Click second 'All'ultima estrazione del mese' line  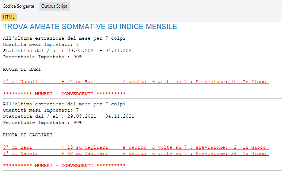pos(64,104)
